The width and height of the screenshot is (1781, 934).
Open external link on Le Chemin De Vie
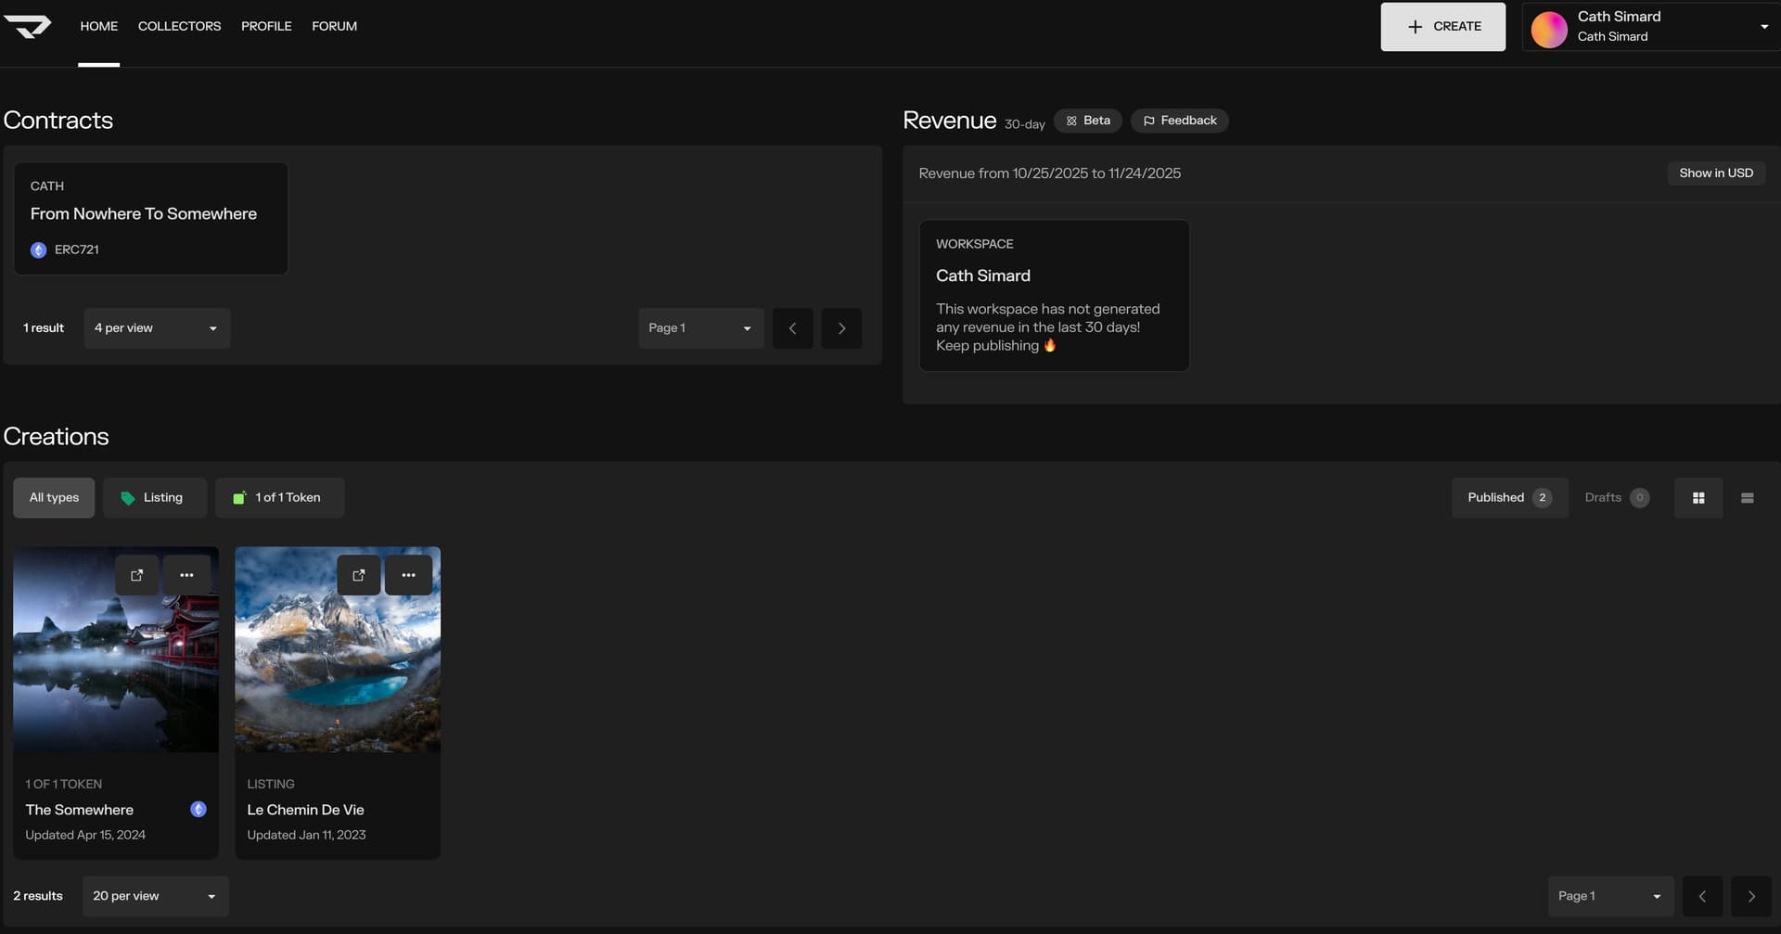tap(358, 575)
